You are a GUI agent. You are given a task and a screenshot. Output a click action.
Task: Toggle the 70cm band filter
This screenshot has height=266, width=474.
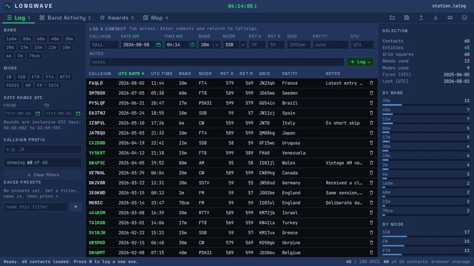[34, 56]
